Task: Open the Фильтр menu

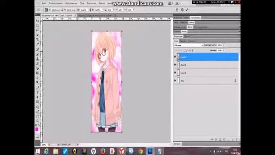Action: 102,3
